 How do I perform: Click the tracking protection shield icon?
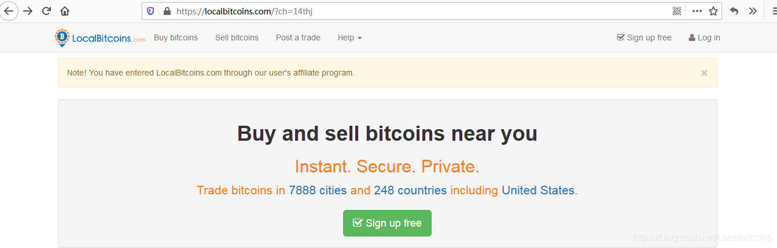150,11
